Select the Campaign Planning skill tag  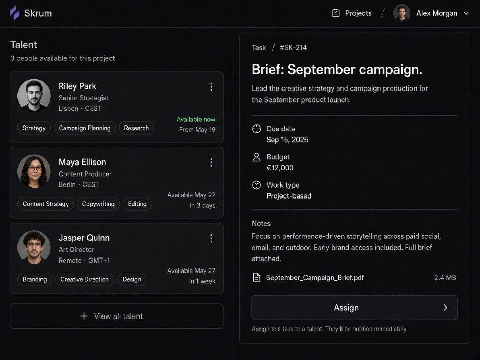pos(85,128)
